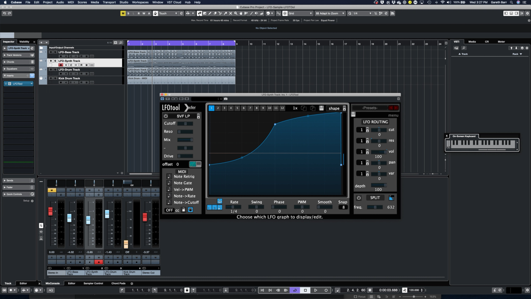Select the Glue tool

pyautogui.click(x=225, y=13)
